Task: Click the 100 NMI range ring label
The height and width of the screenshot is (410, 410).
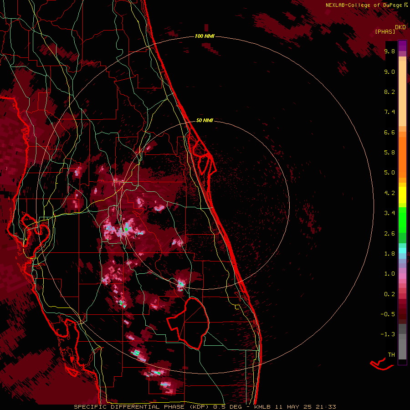Action: [205, 36]
